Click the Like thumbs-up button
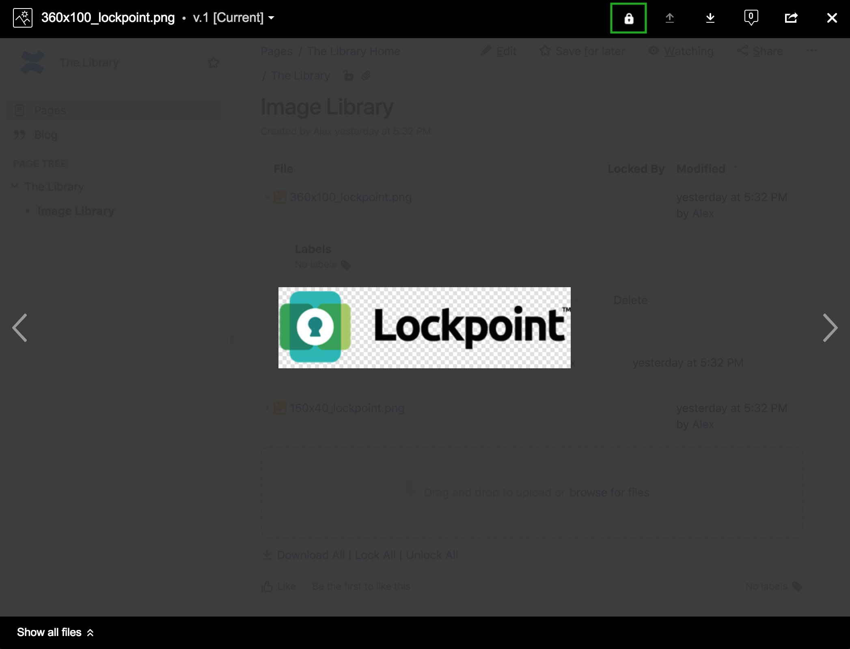850x649 pixels. point(278,586)
